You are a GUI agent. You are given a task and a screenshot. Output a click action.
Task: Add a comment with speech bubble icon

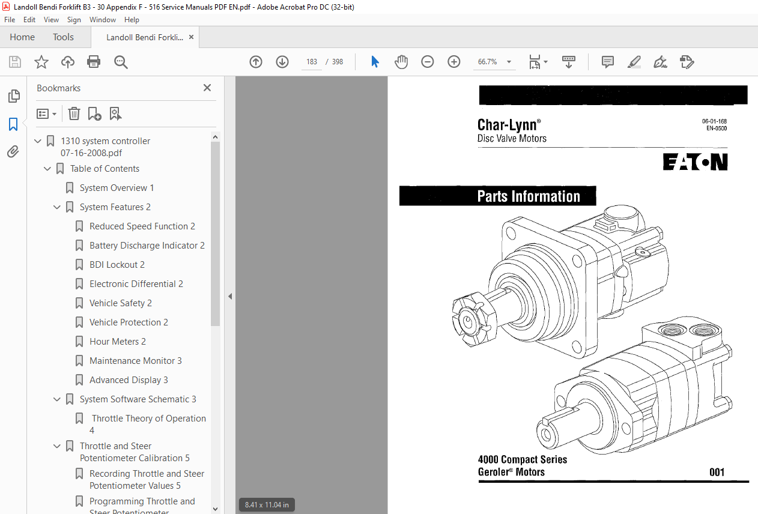[607, 62]
